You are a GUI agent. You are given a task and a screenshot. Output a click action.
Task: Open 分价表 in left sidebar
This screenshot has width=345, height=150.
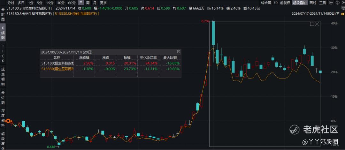(3, 97)
